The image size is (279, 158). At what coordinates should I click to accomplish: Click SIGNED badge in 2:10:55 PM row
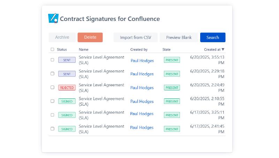point(67,101)
